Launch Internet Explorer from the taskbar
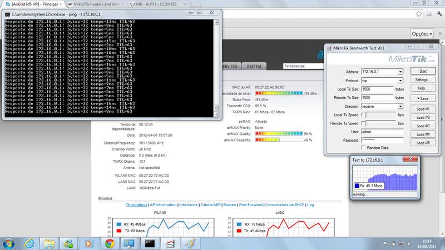Screen dimensions: 445x250 [29, 243]
